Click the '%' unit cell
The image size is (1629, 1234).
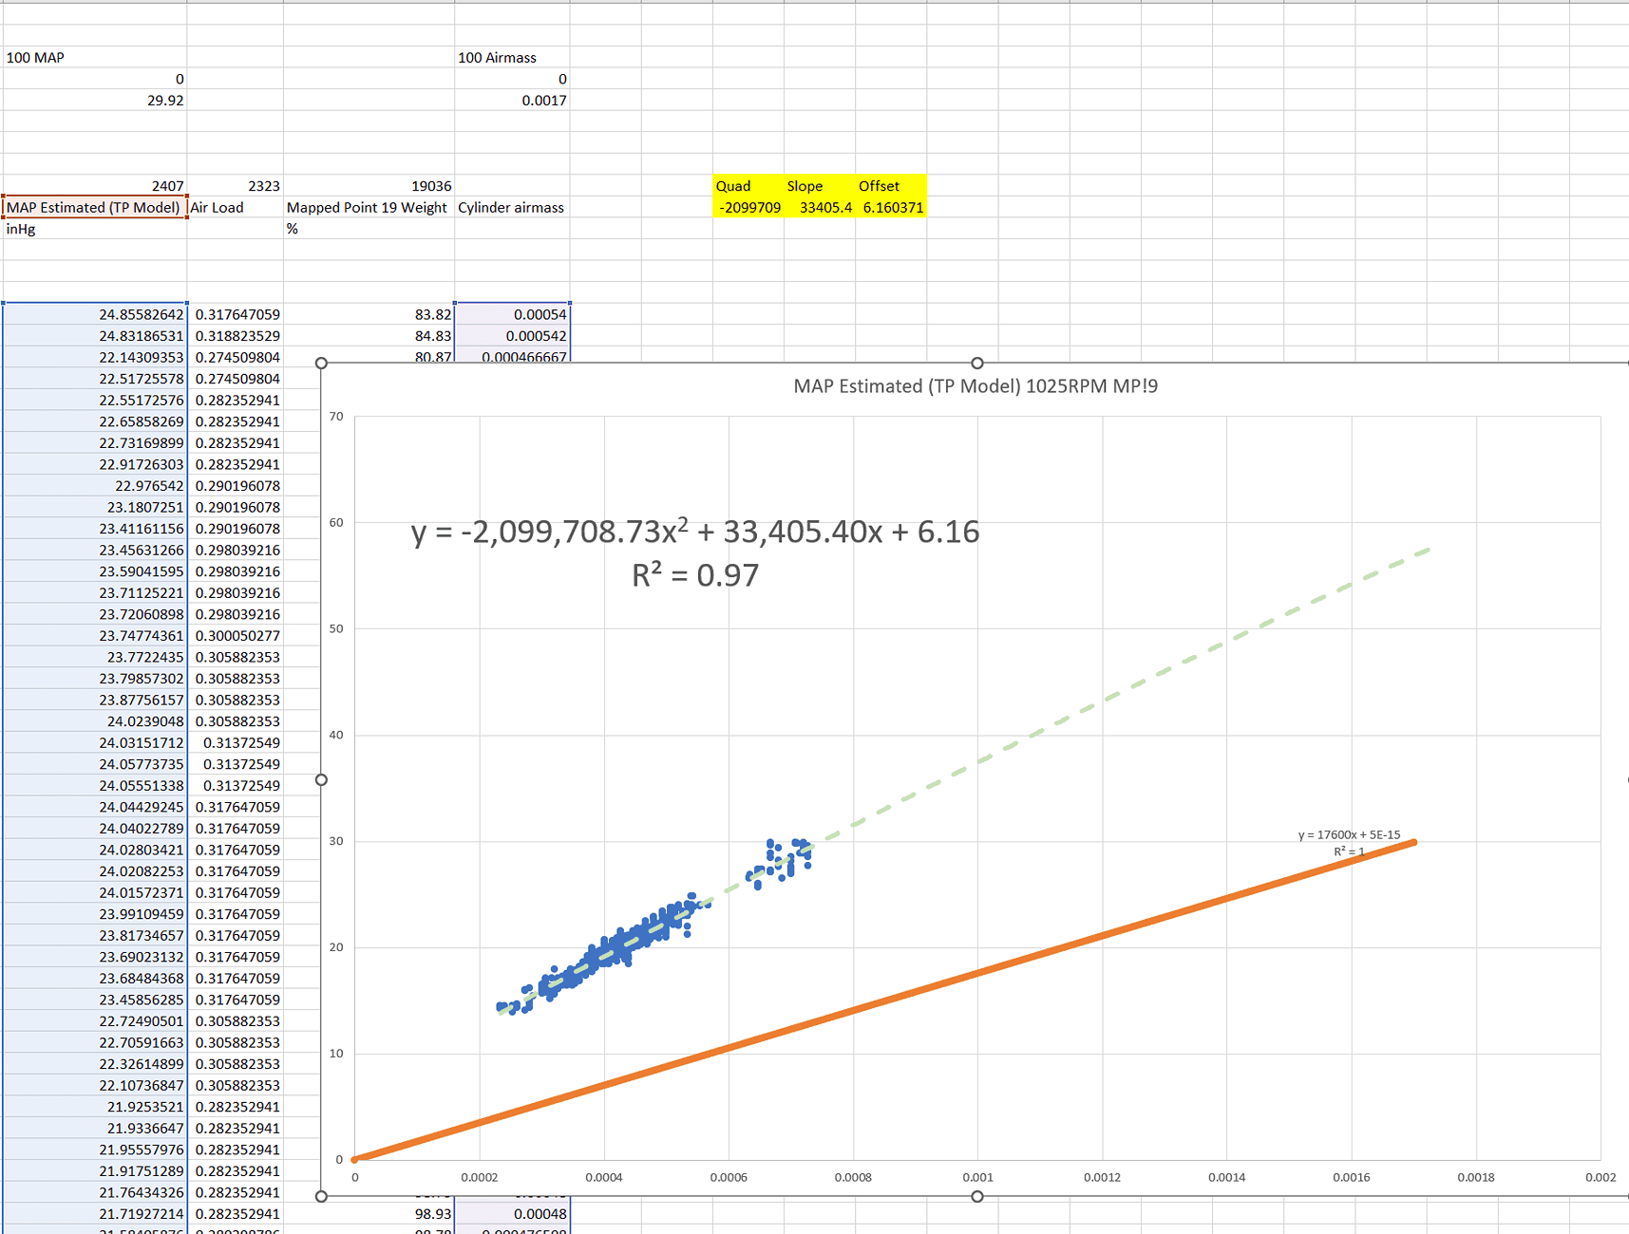point(369,229)
